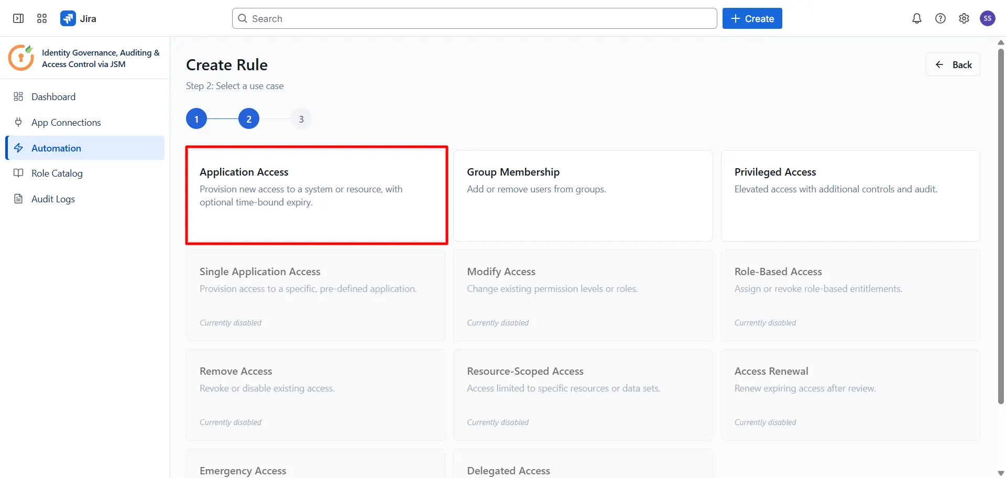Click the Identity Governance app logo

point(21,58)
